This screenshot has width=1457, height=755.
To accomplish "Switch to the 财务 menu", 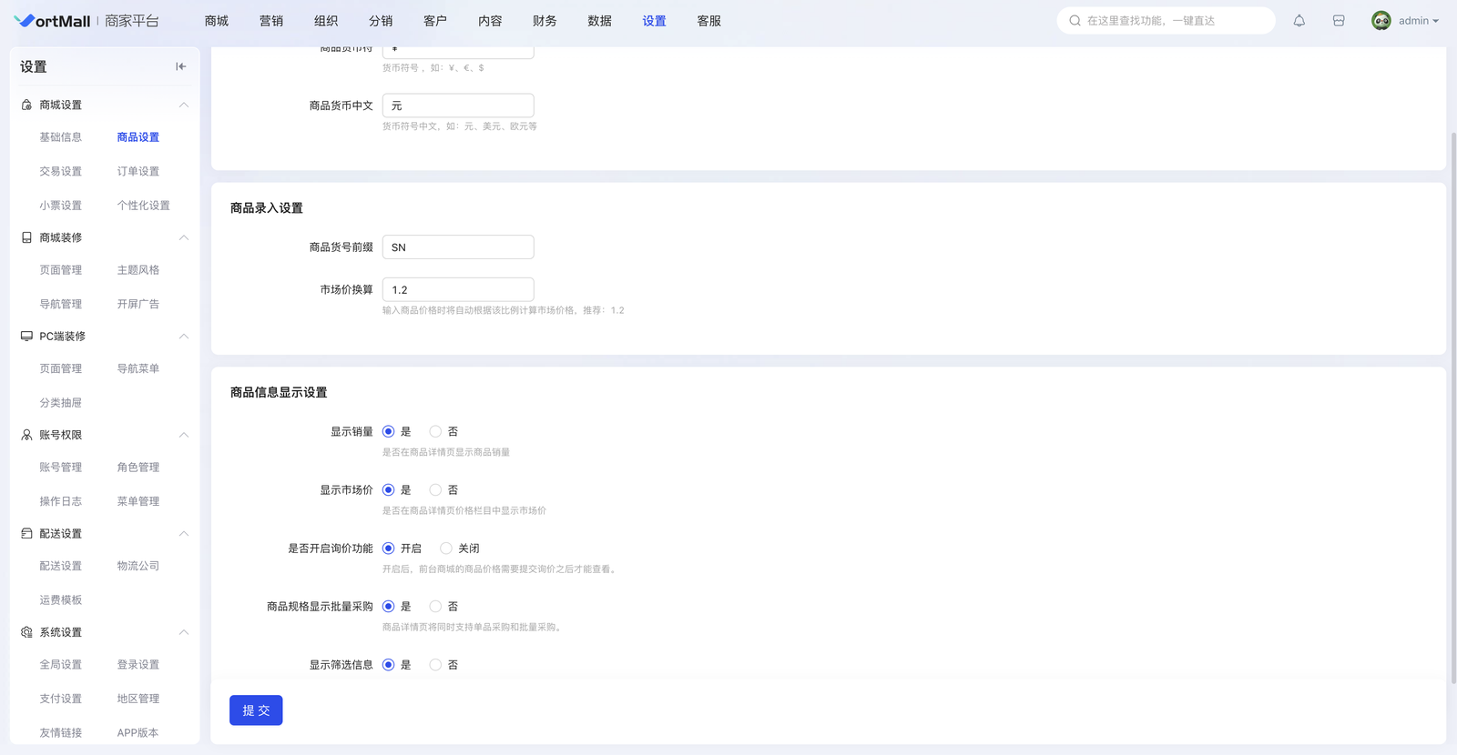I will [545, 21].
